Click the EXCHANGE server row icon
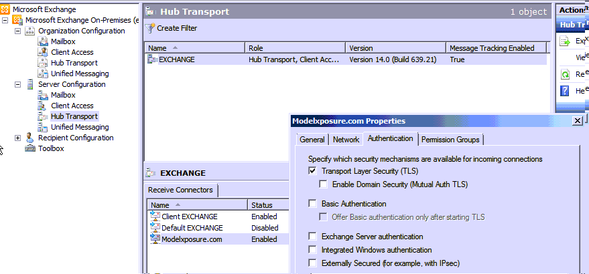Viewport: 589px width, 274px height. coord(153,59)
